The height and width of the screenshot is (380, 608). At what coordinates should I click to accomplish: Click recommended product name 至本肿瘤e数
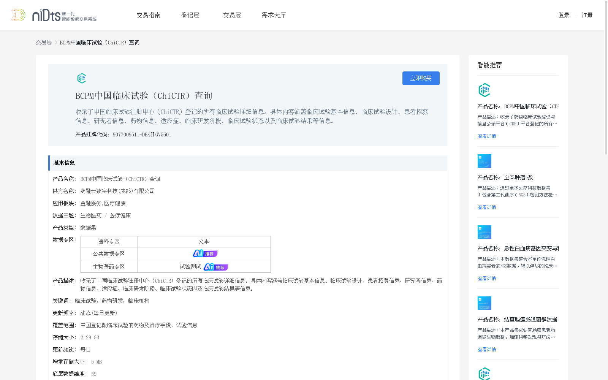tap(519, 177)
